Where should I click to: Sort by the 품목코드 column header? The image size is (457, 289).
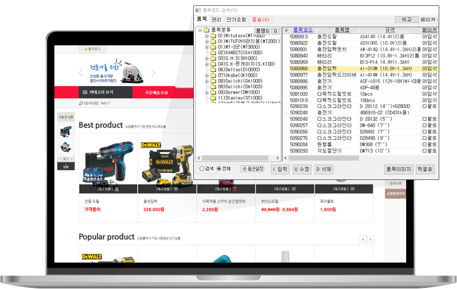303,30
